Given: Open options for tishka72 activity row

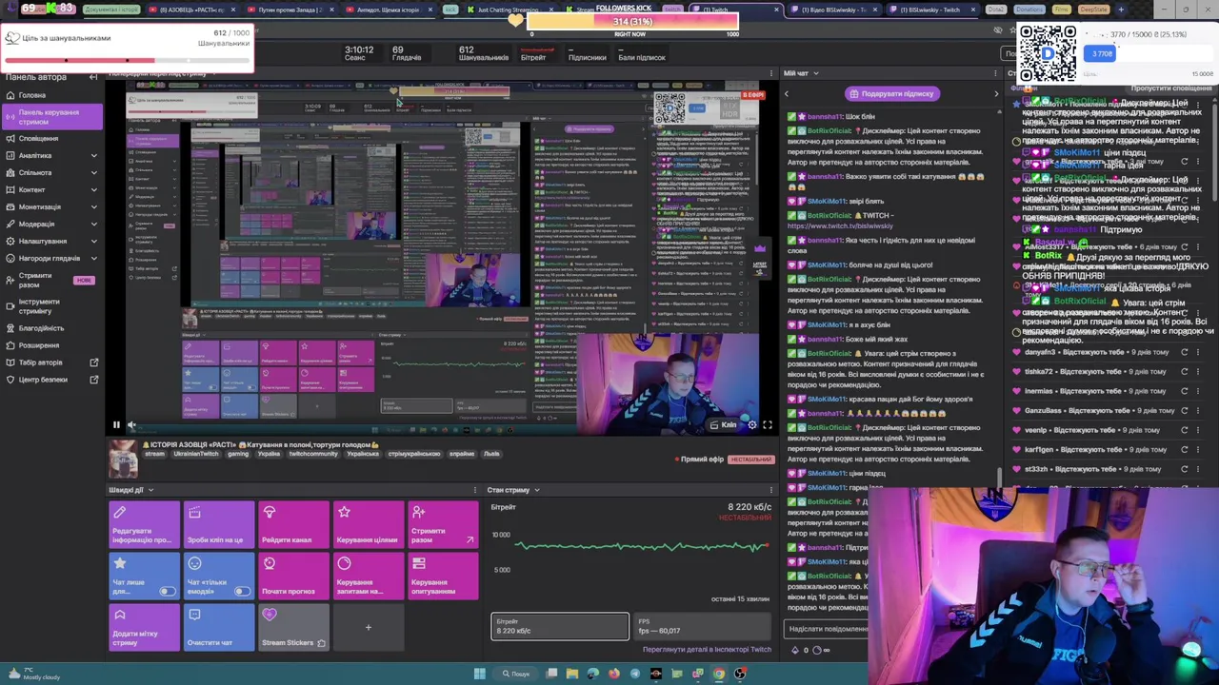Looking at the screenshot, I should click(1199, 371).
